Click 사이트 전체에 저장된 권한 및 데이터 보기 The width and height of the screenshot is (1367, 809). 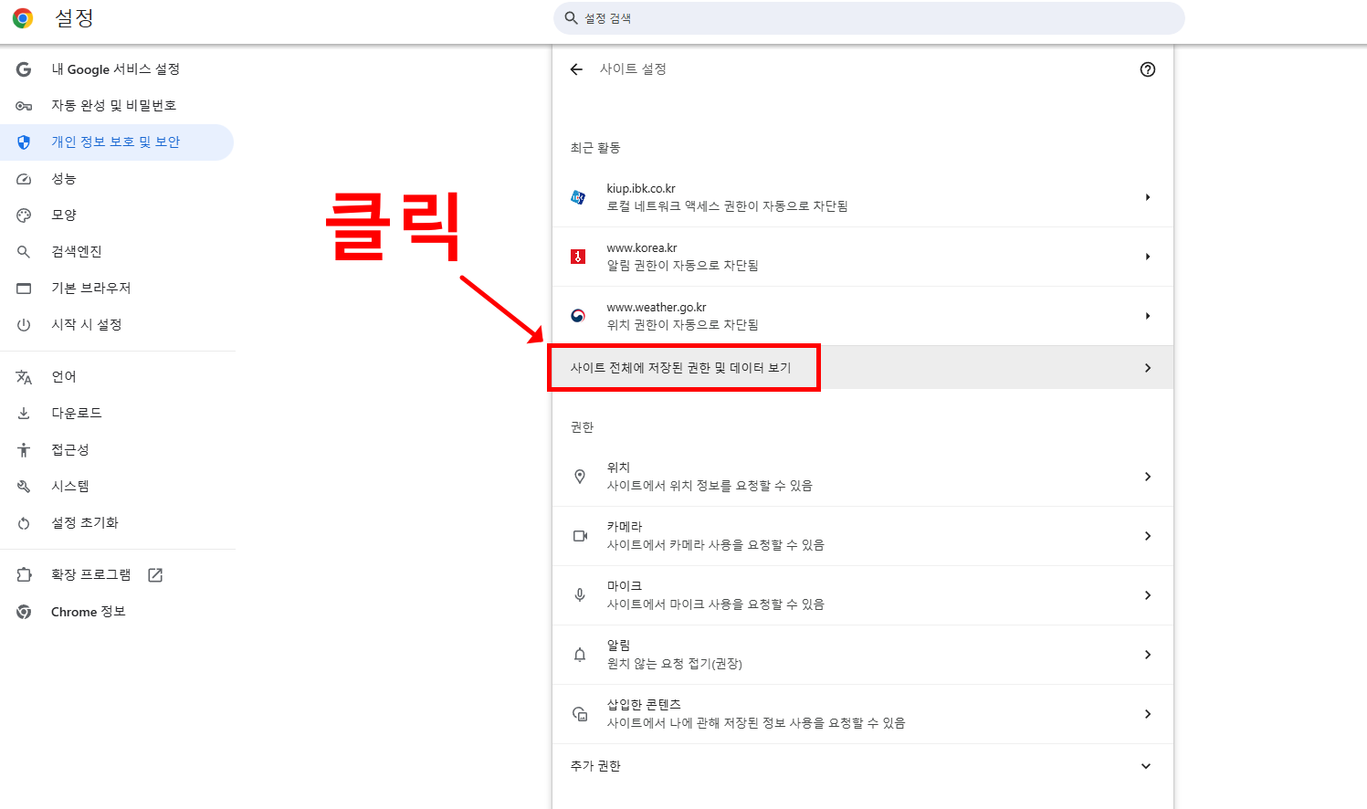(682, 367)
